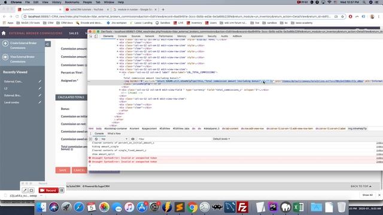This screenshot has width=383, height=215.
Task: Open the DevTools Performance tab
Action: click(166, 36)
